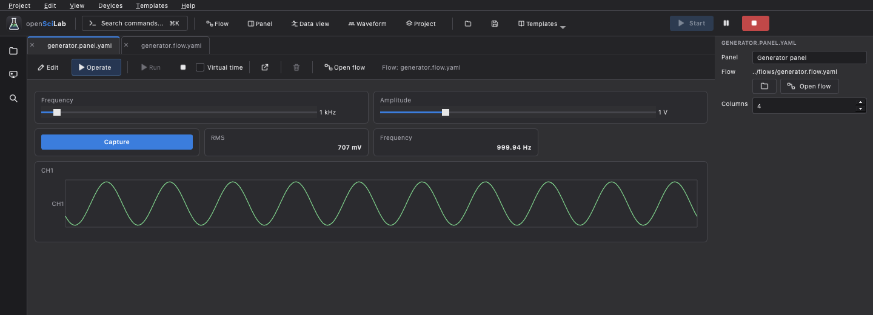This screenshot has width=873, height=315.
Task: Click the open folder icon in top toolbar
Action: (x=468, y=24)
